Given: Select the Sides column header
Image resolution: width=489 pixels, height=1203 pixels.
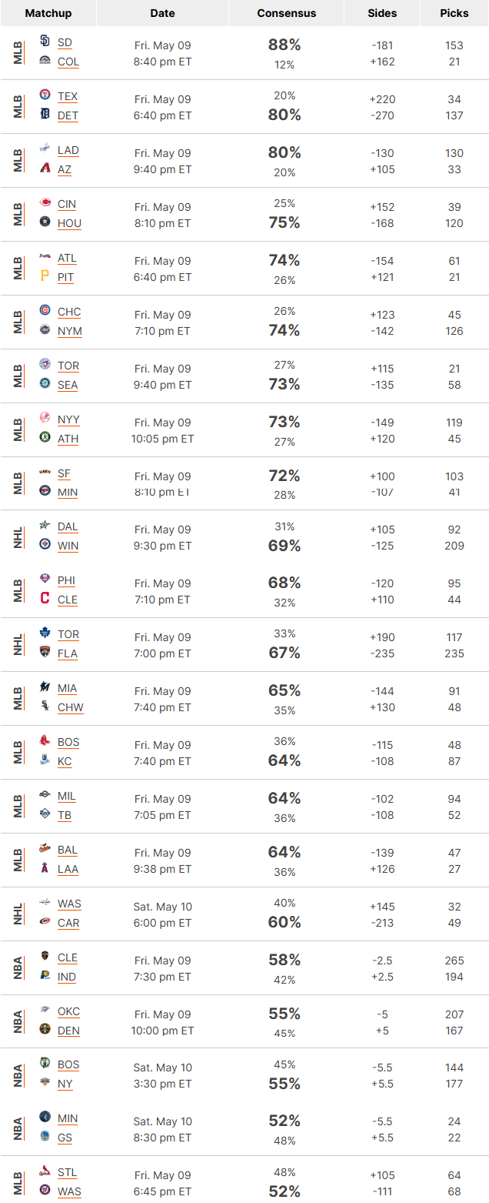Looking at the screenshot, I should click(382, 13).
